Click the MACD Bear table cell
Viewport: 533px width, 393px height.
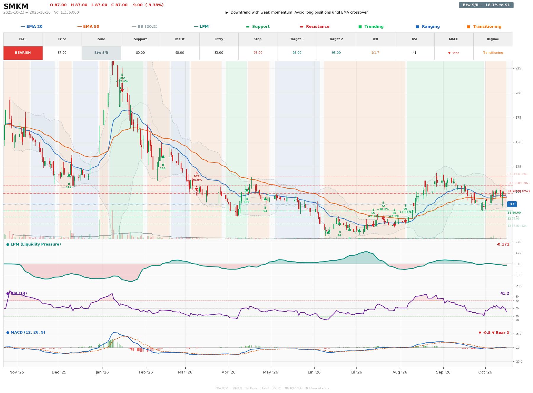coord(453,53)
